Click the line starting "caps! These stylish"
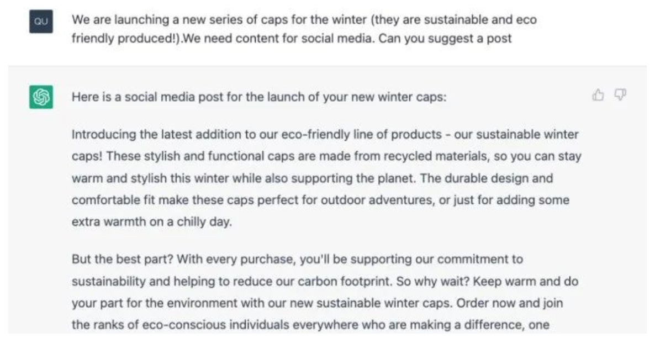 326,156
